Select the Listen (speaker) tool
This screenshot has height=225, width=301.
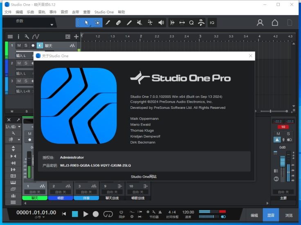pos(161,22)
